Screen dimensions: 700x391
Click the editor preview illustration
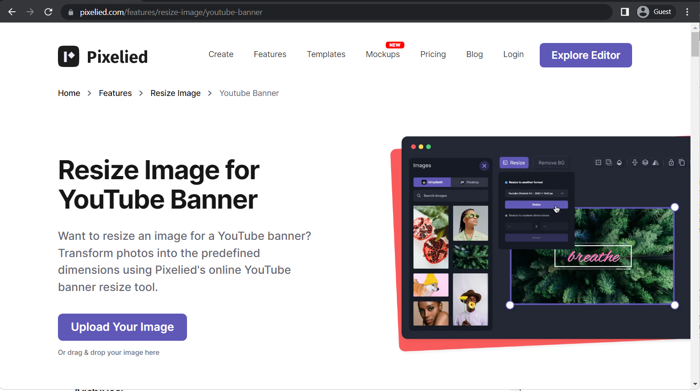(541, 243)
